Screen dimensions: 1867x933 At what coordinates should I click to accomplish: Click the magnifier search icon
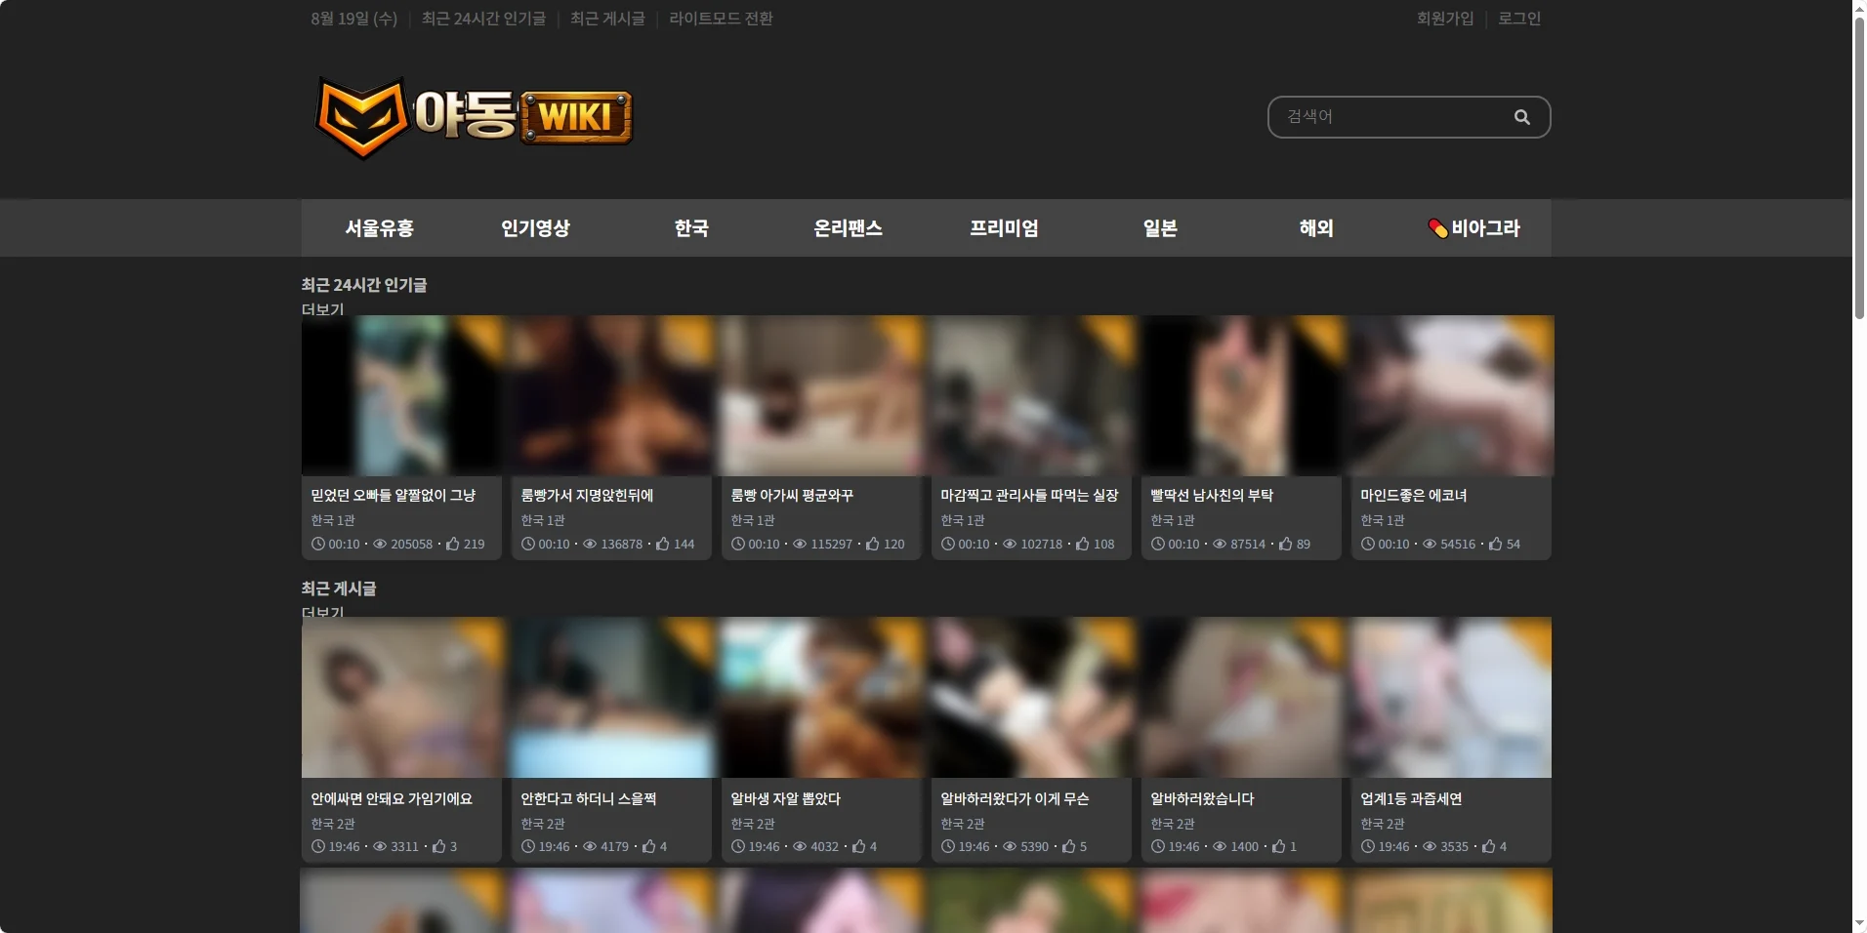[1521, 117]
